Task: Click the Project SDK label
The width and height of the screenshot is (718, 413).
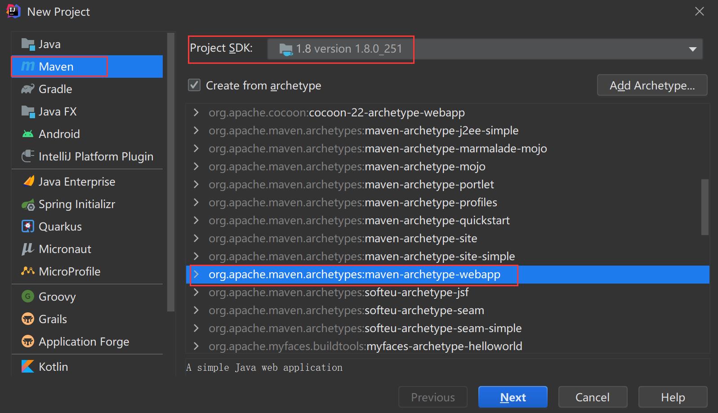Action: click(221, 48)
